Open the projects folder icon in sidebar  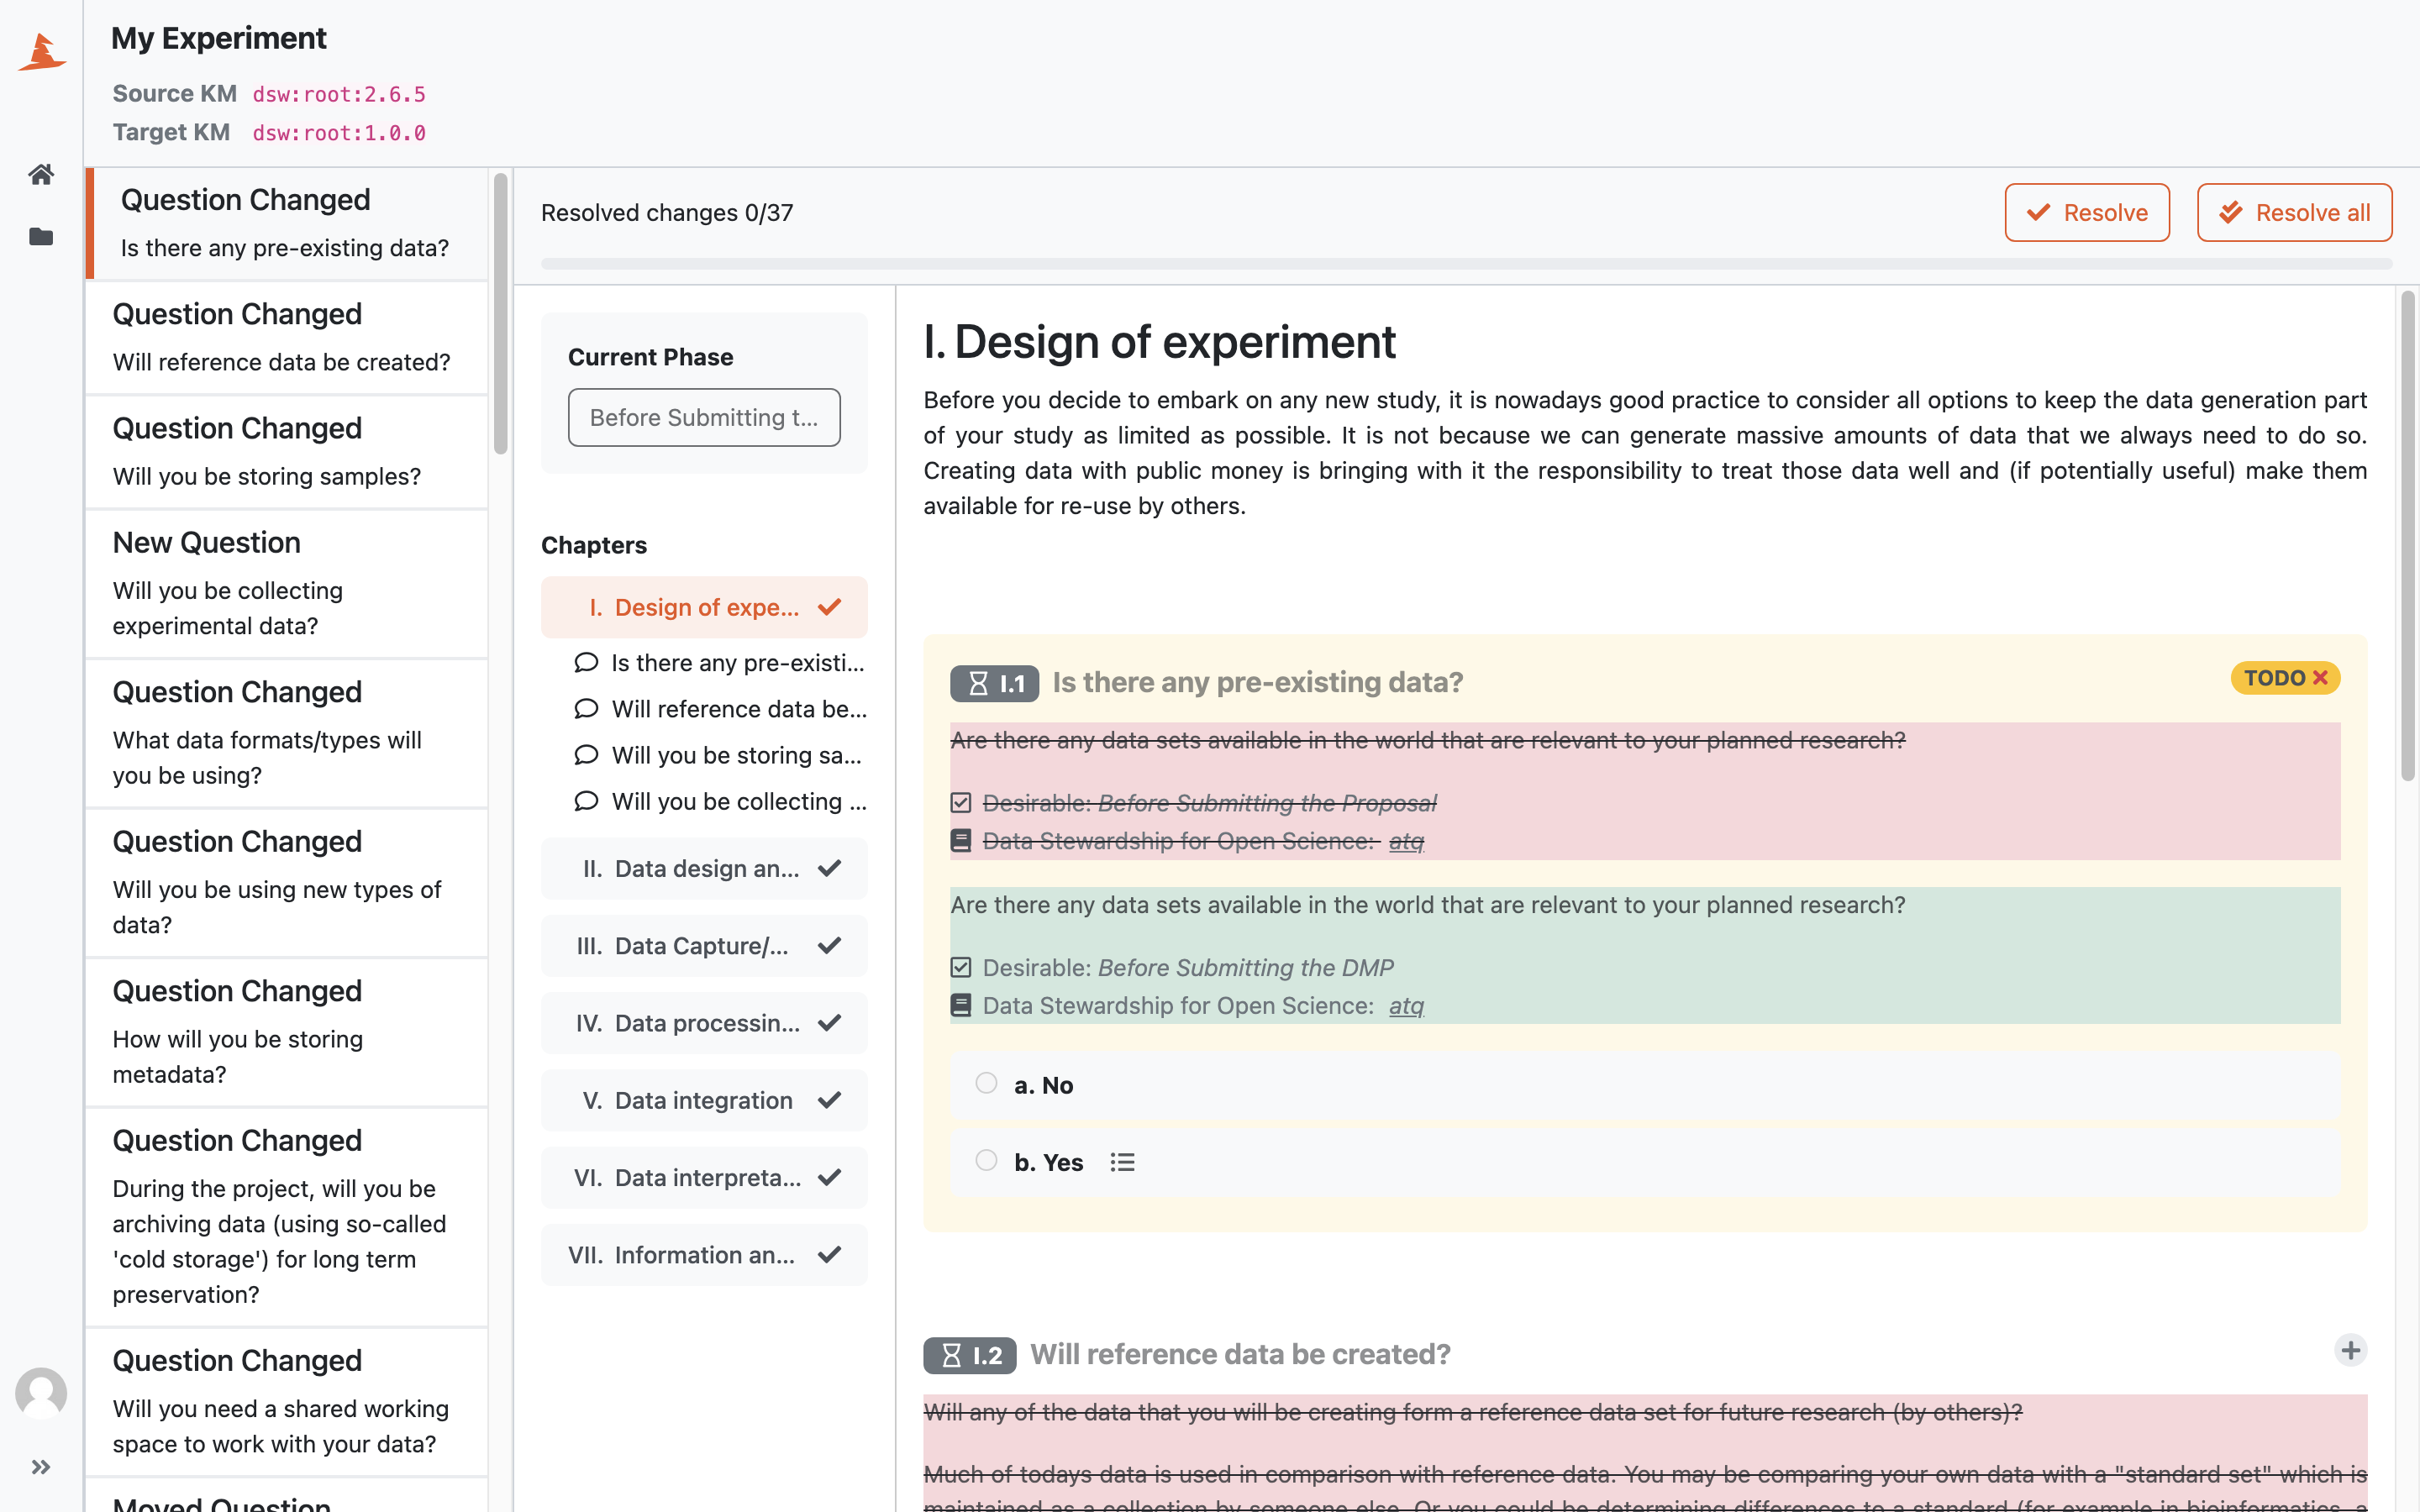coord(41,237)
